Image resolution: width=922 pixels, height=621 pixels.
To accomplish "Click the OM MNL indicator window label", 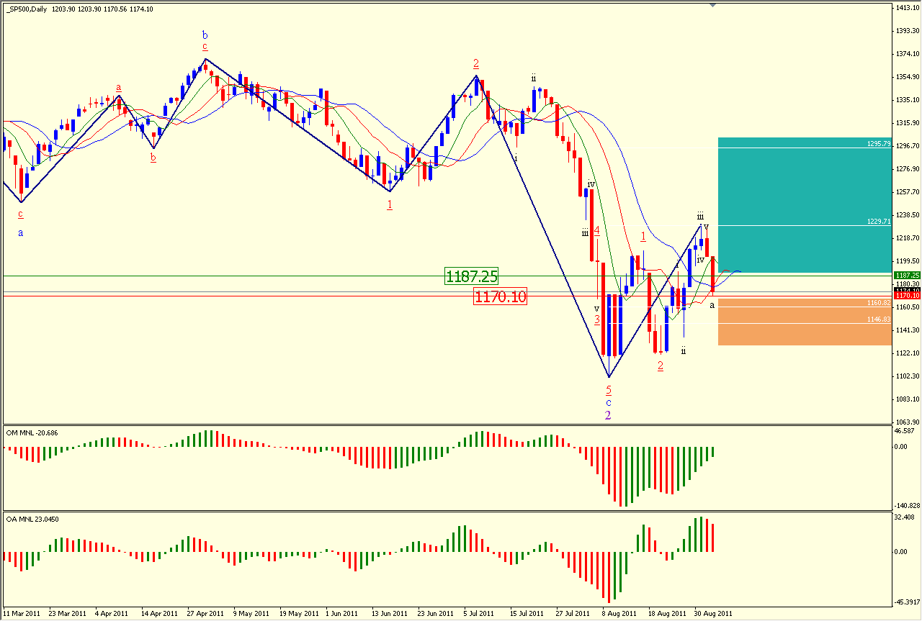I will (x=32, y=432).
